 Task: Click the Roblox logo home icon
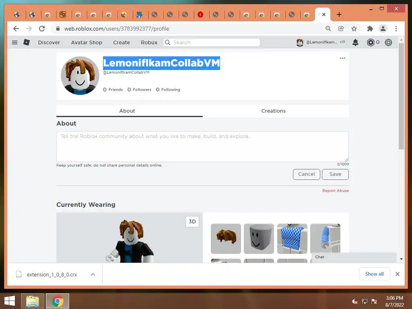(27, 42)
